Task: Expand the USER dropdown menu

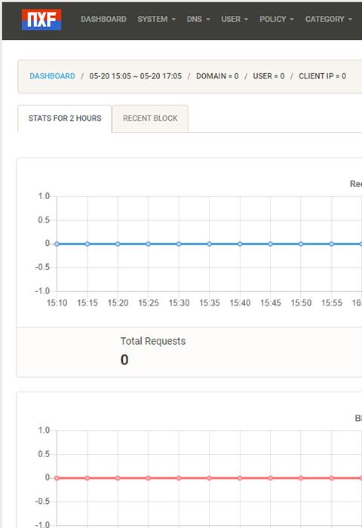Action: pyautogui.click(x=235, y=19)
